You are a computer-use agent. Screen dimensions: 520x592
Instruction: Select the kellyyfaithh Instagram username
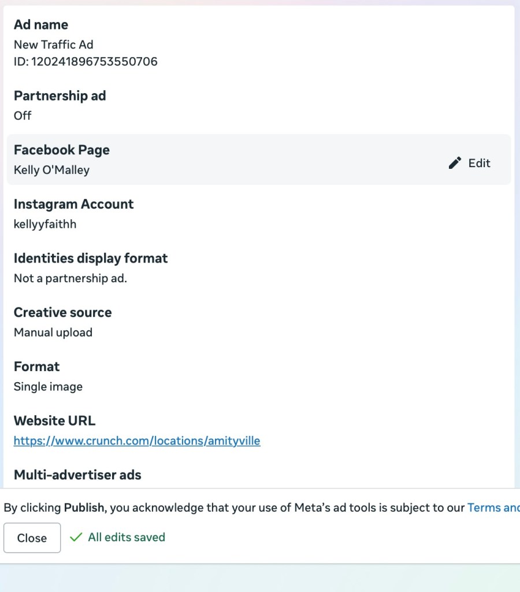(x=45, y=224)
